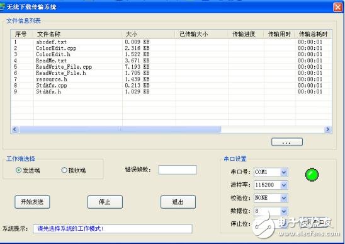The image size is (345, 244).
Task: Click the 00:00:01 time in abcdef.txt row
Action: 310,42
